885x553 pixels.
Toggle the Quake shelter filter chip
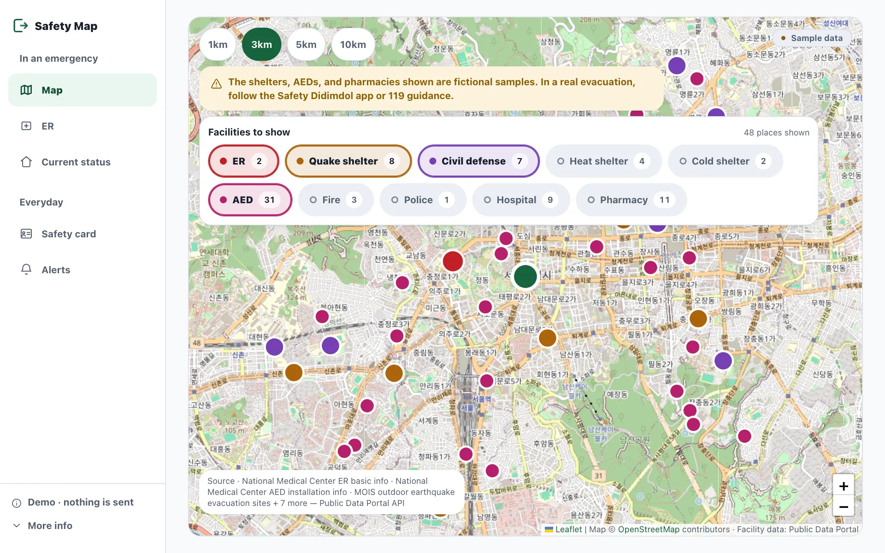[348, 161]
